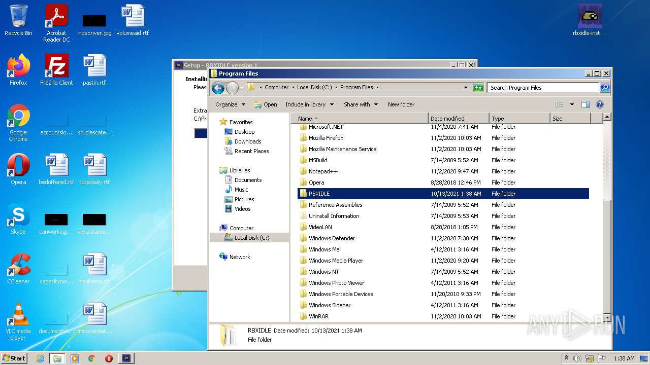This screenshot has width=650, height=365.
Task: Open the Share with dropdown
Action: pos(361,104)
